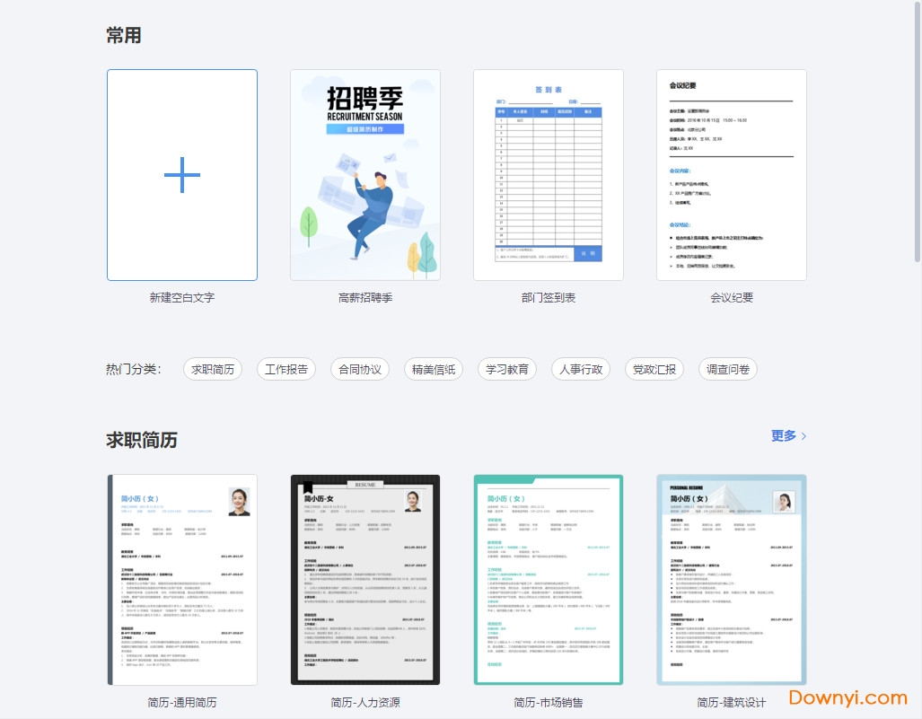This screenshot has width=922, height=719.
Task: Open the 简历-通用简历 resume template
Action: 182,579
